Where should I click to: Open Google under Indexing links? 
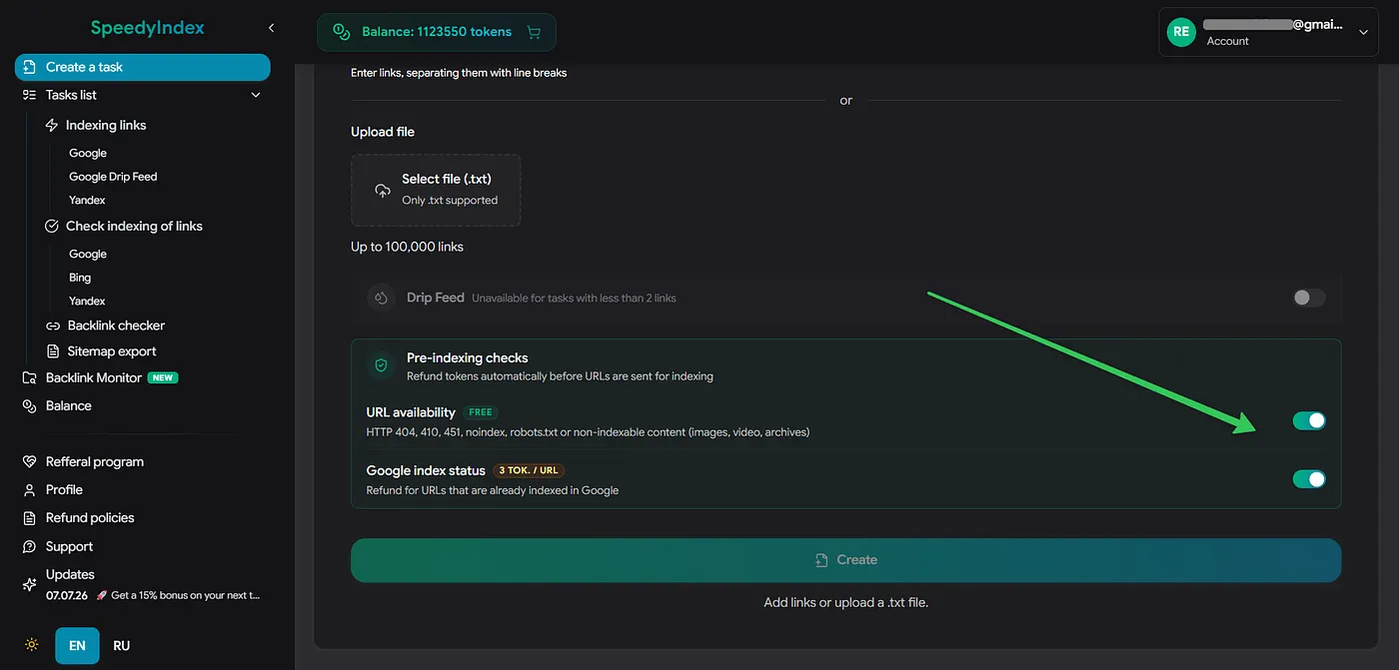pos(88,154)
